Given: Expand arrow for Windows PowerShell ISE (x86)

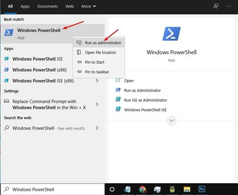Looking at the screenshot, I should coord(97,81).
